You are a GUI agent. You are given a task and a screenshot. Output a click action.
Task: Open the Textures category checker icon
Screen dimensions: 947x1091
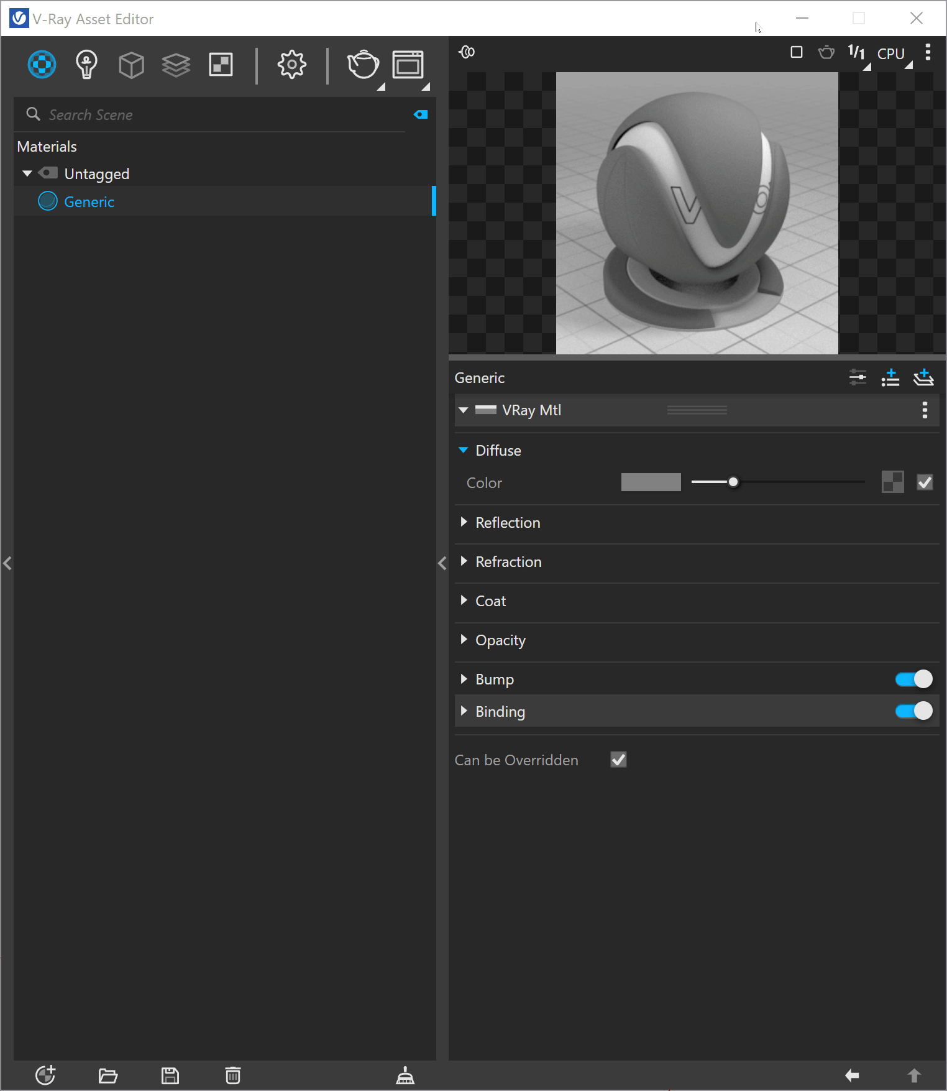pos(221,65)
